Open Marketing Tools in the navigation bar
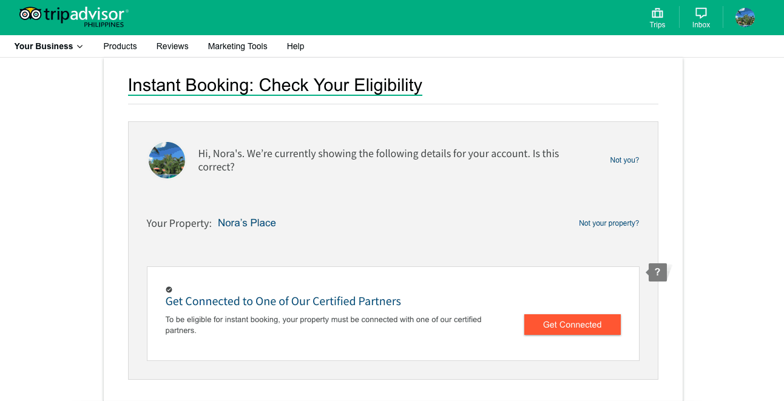The width and height of the screenshot is (784, 401). click(237, 46)
